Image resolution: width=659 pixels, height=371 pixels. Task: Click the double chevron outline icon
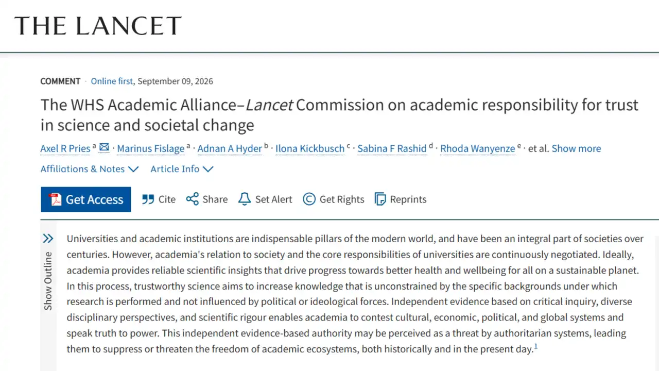[48, 239]
